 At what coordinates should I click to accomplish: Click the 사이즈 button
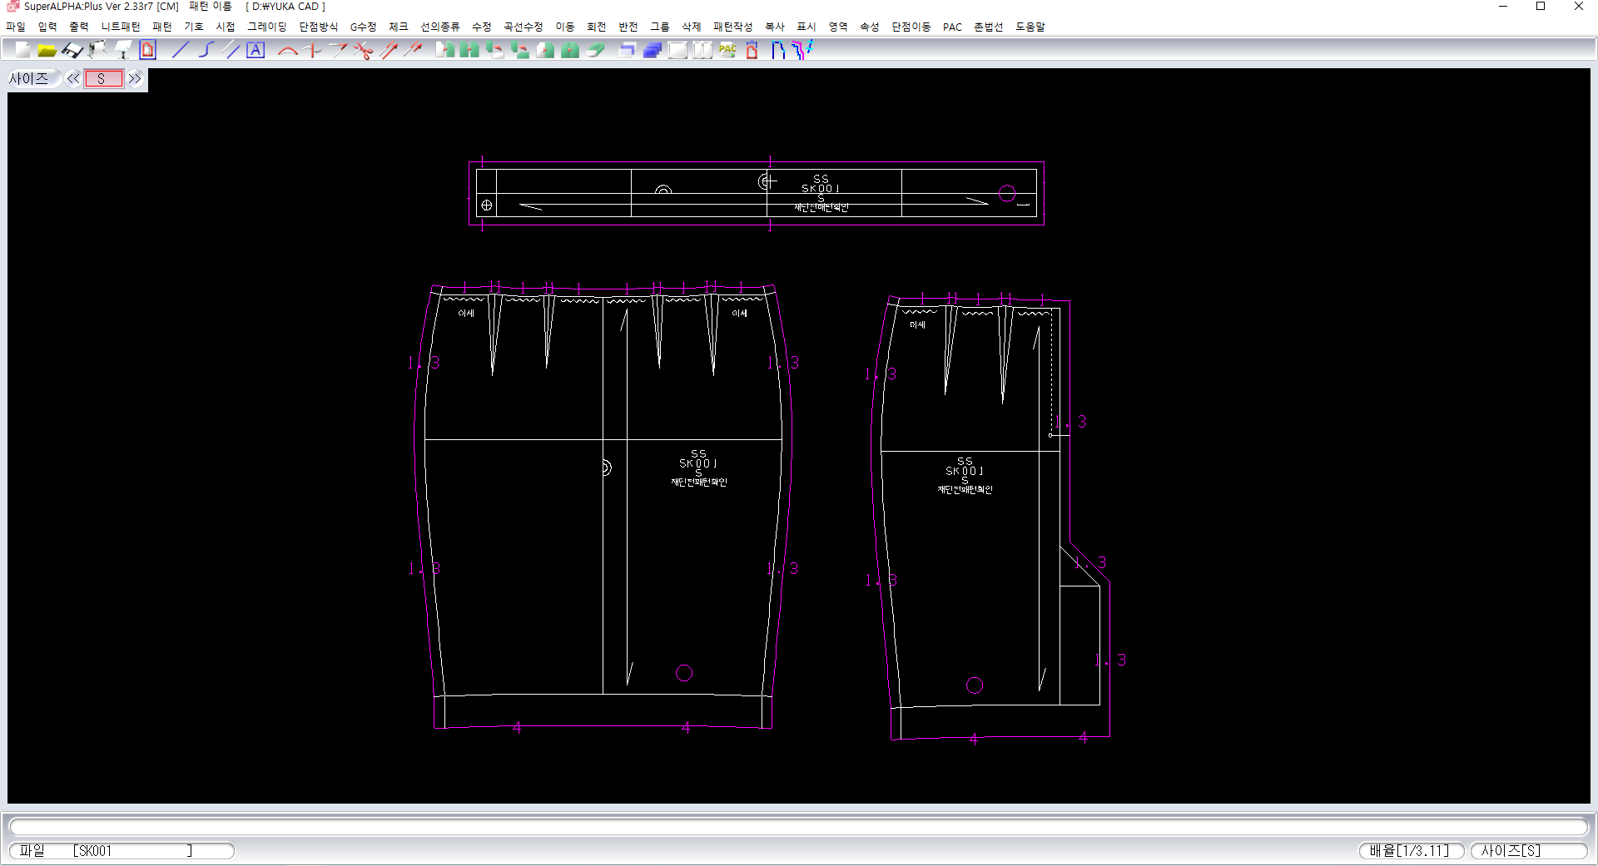click(30, 79)
